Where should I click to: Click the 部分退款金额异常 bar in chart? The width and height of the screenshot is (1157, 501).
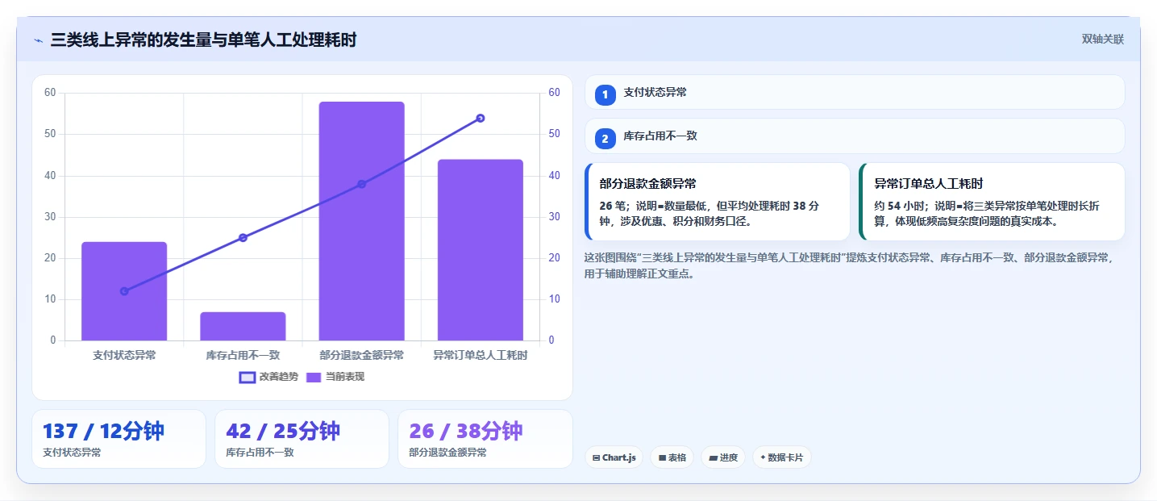tap(361, 221)
